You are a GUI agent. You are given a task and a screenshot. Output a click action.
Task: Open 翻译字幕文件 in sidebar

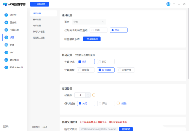point(16,67)
